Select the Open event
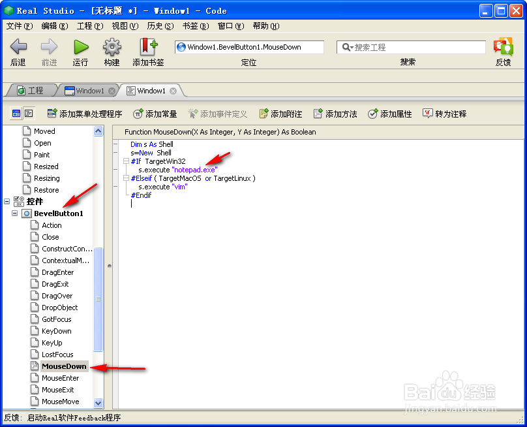 pos(42,143)
